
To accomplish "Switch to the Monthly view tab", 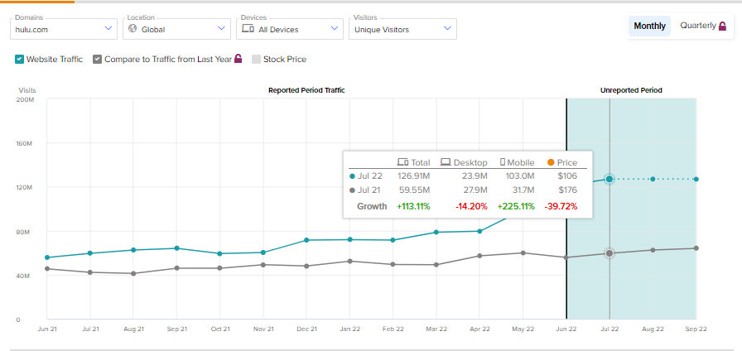I will (649, 26).
